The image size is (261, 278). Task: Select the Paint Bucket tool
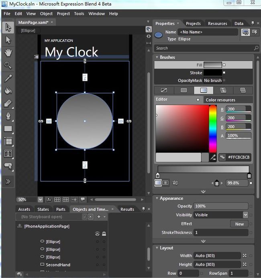coord(8,91)
